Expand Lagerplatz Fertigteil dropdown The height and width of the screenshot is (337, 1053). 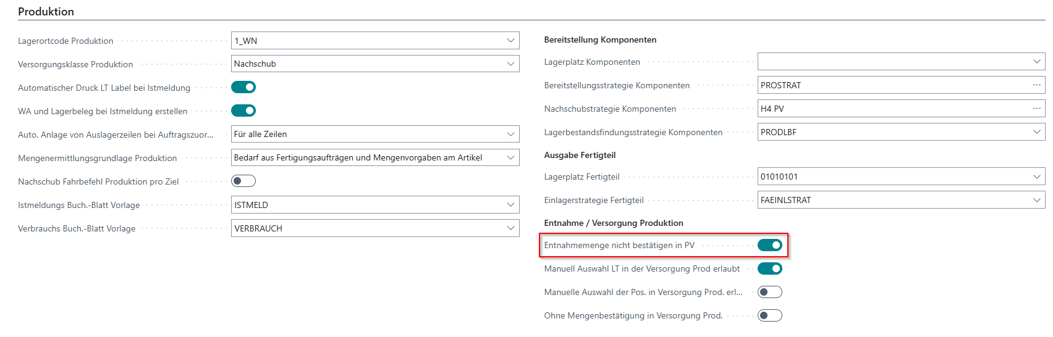1036,177
